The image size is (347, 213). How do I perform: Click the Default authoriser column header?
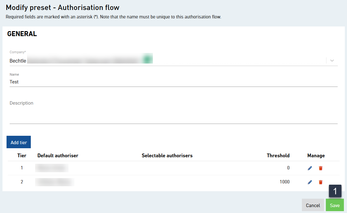click(x=58, y=155)
